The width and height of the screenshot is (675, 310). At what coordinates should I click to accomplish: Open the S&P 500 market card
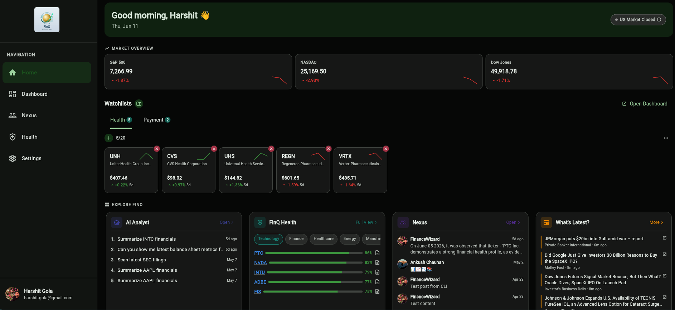[x=198, y=72]
